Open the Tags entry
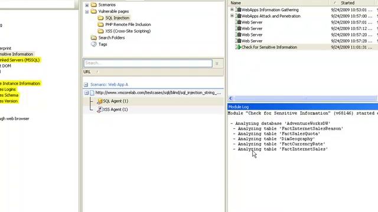Viewport: 378px width, 212px height. click(x=103, y=44)
